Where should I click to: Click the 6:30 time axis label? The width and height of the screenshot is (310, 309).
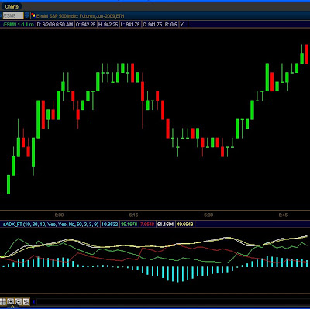(x=208, y=215)
